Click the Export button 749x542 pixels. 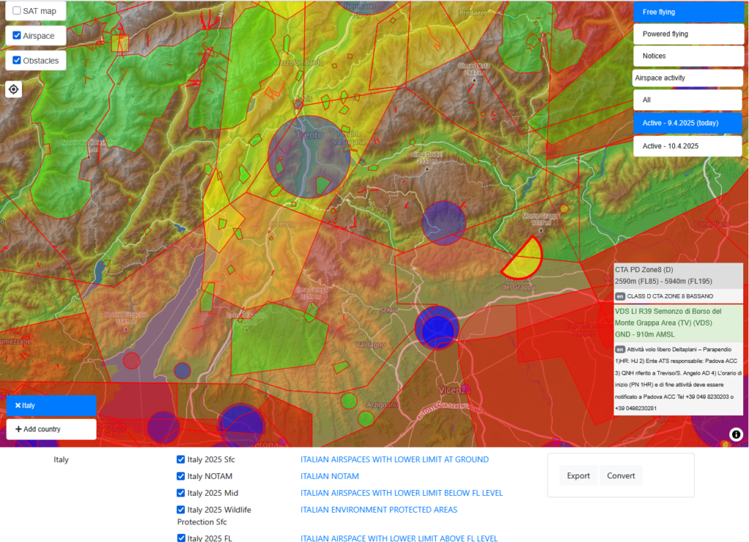pos(578,475)
